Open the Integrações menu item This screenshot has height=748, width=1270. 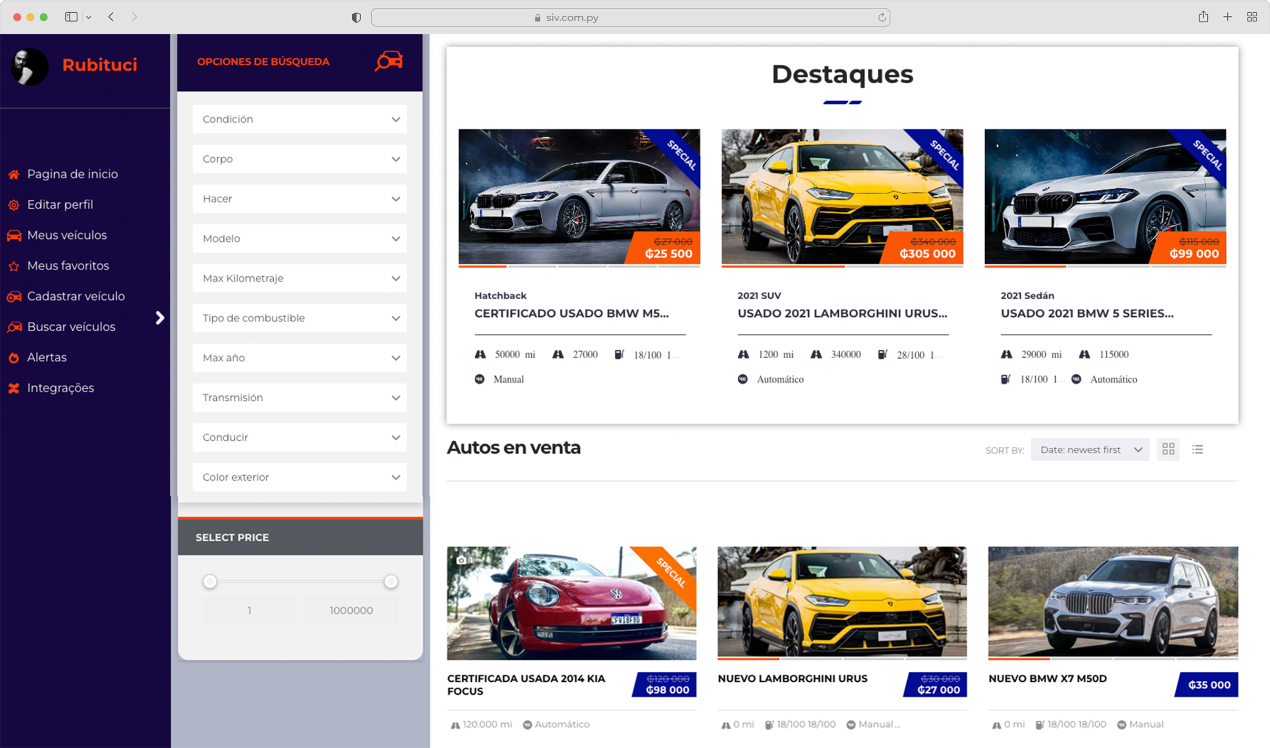(61, 388)
